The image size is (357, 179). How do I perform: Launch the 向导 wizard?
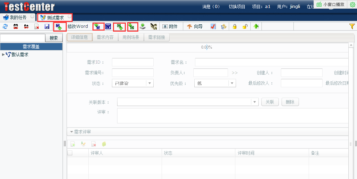[x=195, y=27]
